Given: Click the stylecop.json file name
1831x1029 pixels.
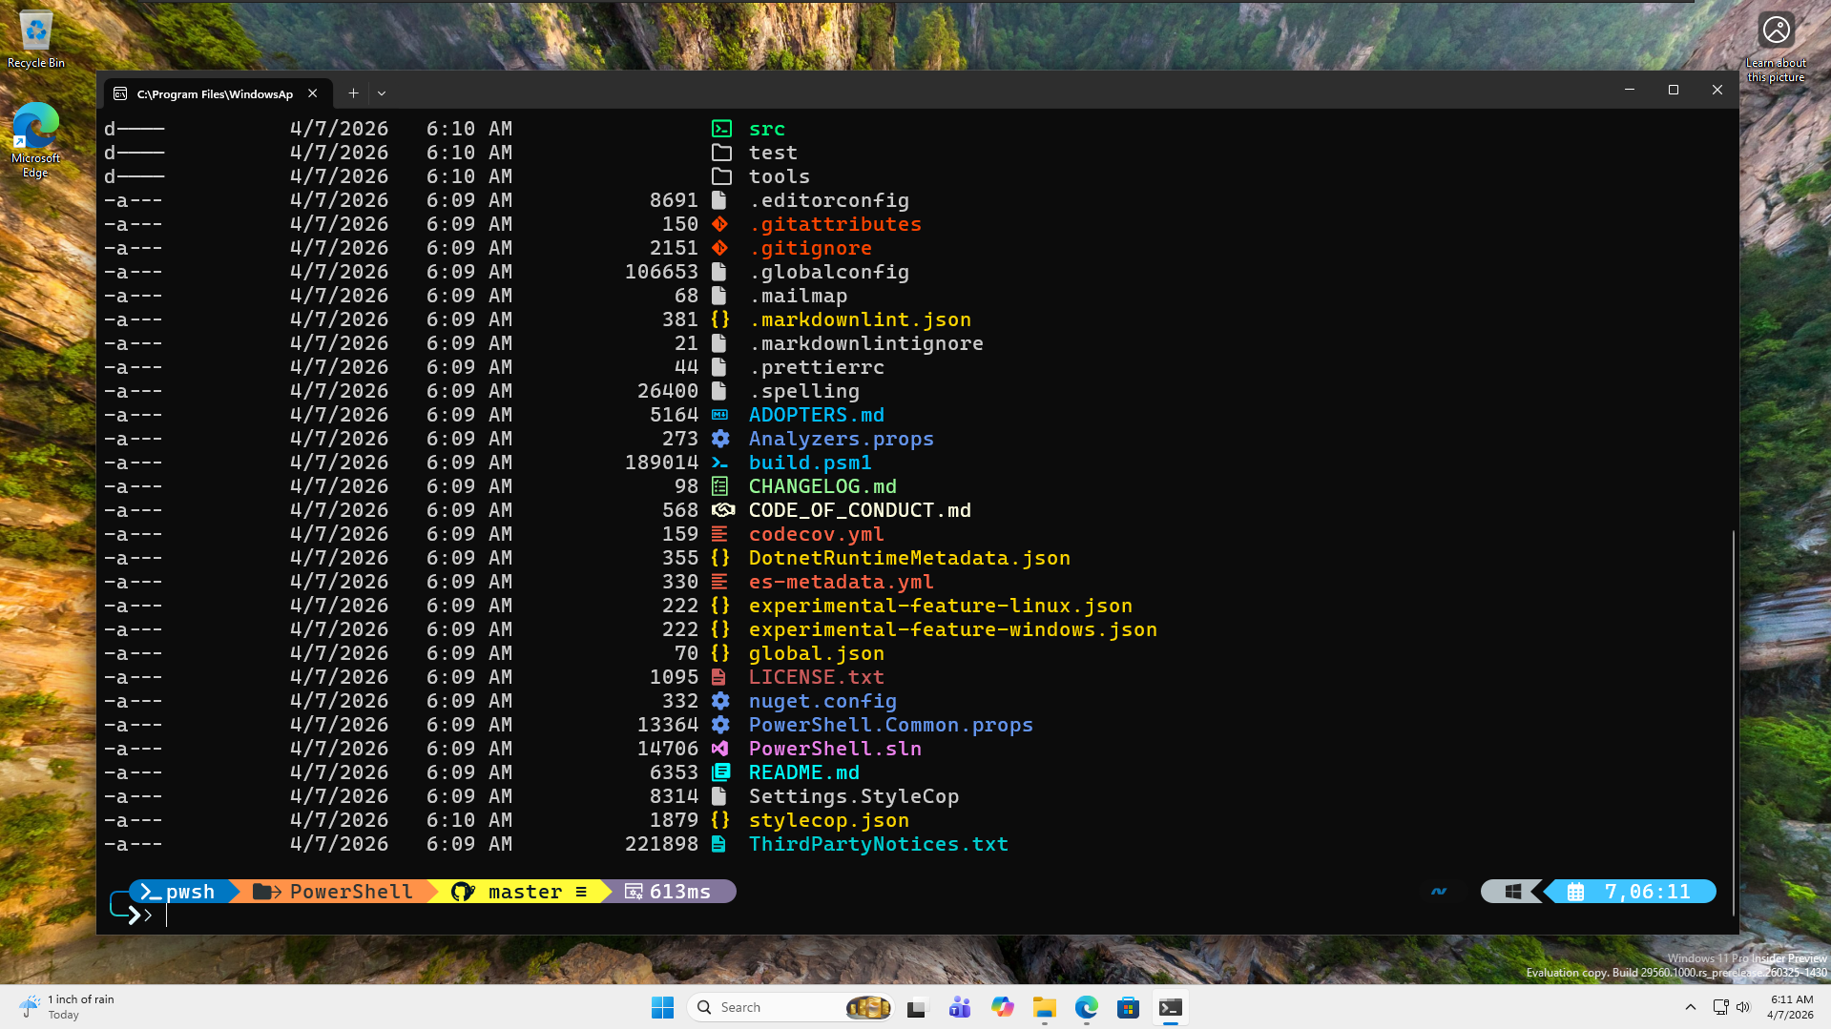Looking at the screenshot, I should point(829,820).
